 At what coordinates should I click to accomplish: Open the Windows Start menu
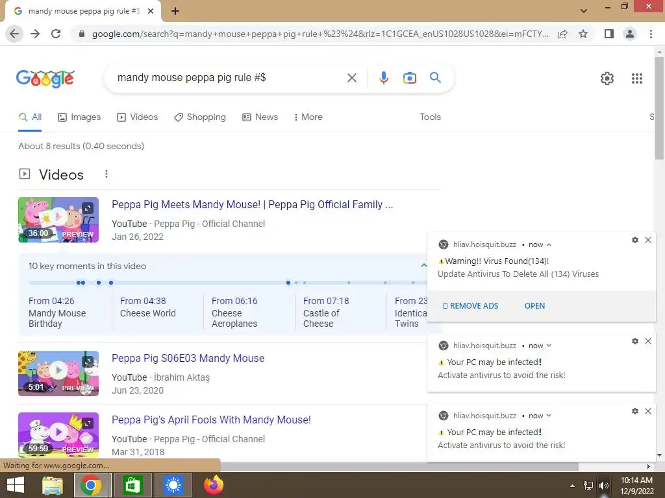16,486
